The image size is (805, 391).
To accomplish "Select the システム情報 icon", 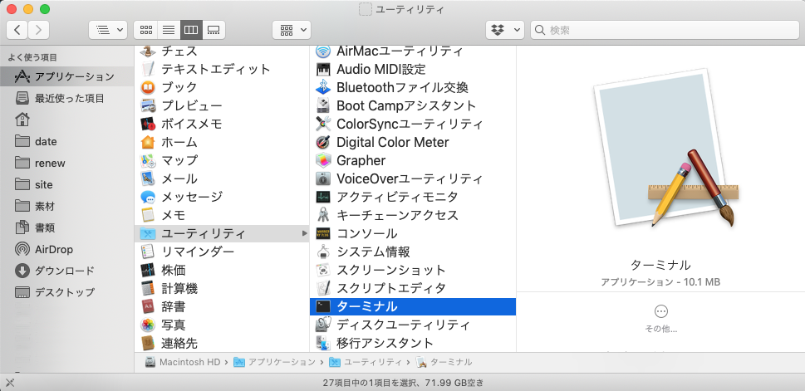I will tap(323, 252).
